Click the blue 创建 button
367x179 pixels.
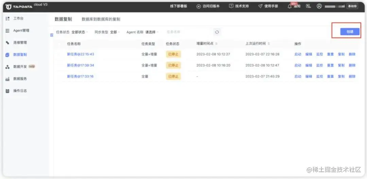(350, 32)
